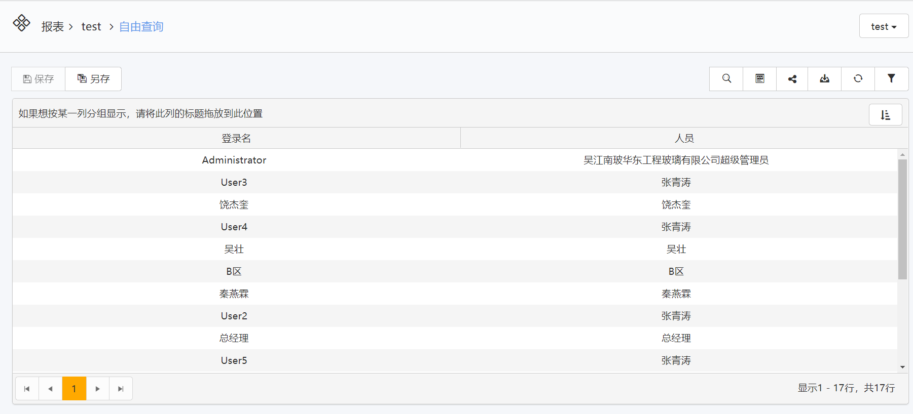Sort by the 登录名 column header

click(x=236, y=138)
